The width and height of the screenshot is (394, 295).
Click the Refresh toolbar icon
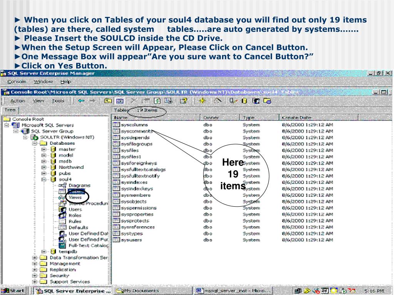(157, 101)
